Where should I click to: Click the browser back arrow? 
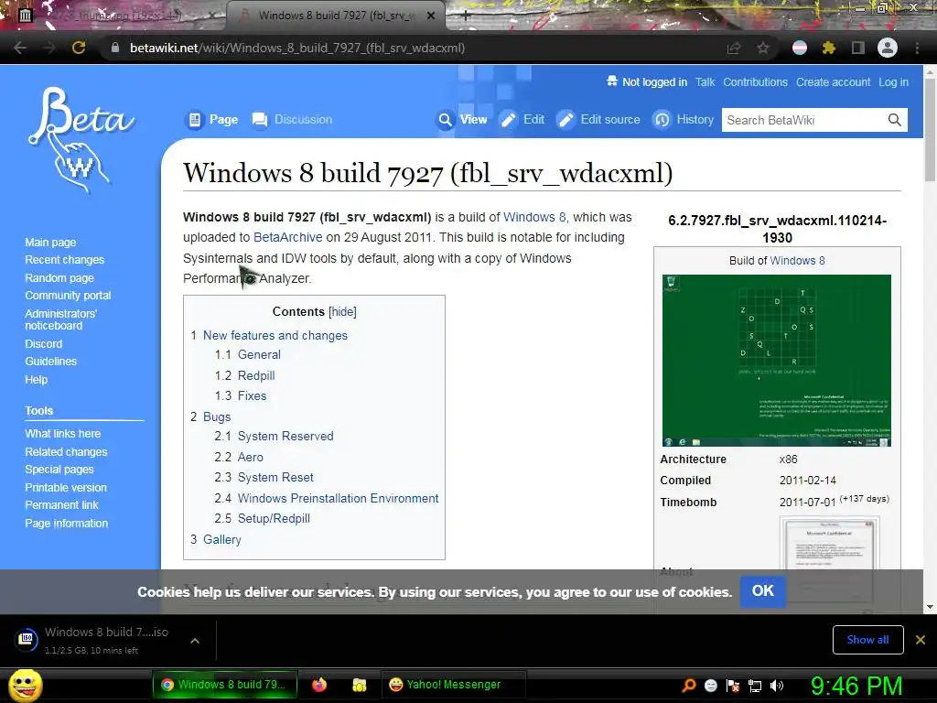[20, 48]
